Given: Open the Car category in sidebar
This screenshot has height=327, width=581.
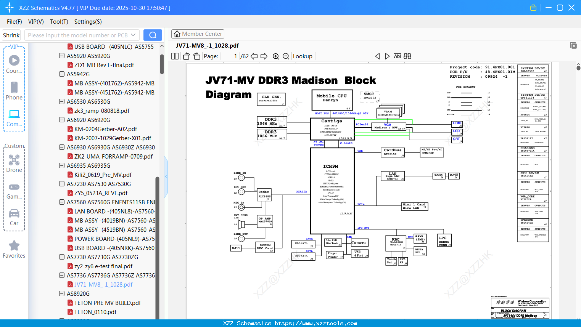Looking at the screenshot, I should pyautogui.click(x=14, y=217).
